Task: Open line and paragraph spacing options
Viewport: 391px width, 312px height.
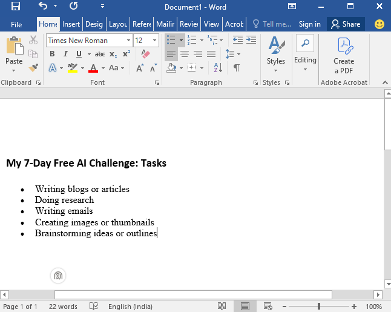Action: [232, 54]
